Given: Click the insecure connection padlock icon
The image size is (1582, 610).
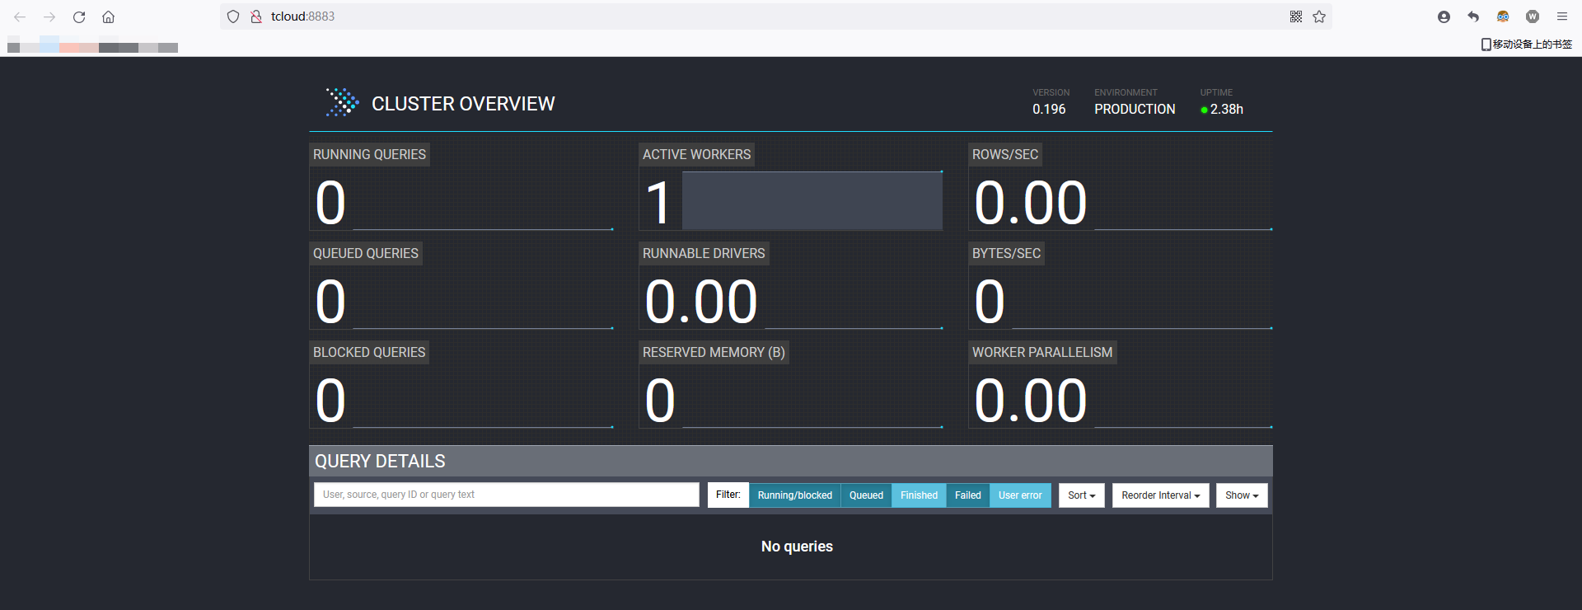Looking at the screenshot, I should (256, 16).
